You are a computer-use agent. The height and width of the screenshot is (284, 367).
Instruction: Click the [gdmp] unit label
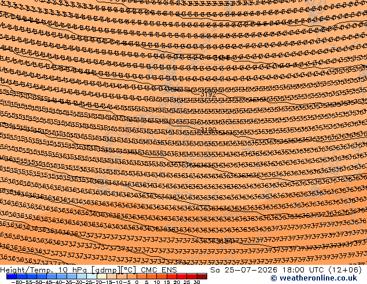point(106,270)
